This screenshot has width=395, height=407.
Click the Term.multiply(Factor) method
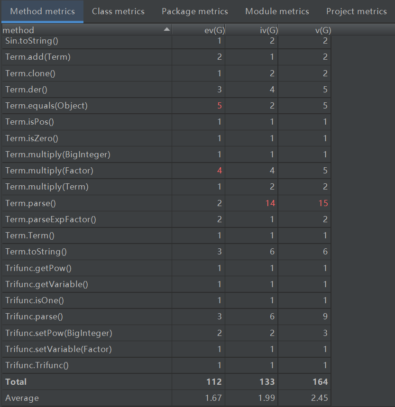49,171
